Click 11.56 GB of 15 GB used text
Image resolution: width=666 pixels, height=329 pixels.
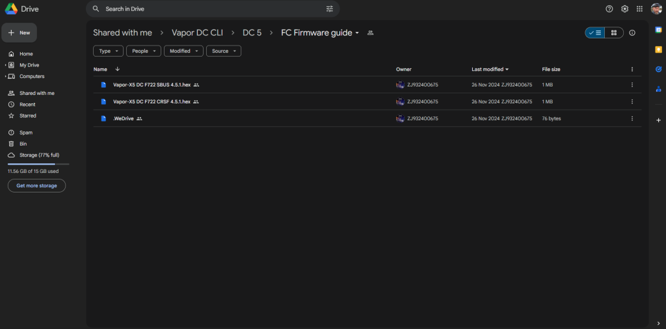coord(33,172)
